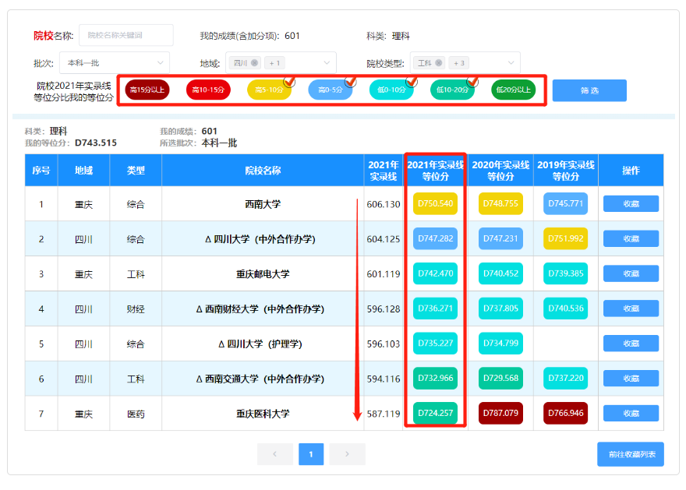Click the 类型 column header
The width and height of the screenshot is (686, 490).
(136, 171)
